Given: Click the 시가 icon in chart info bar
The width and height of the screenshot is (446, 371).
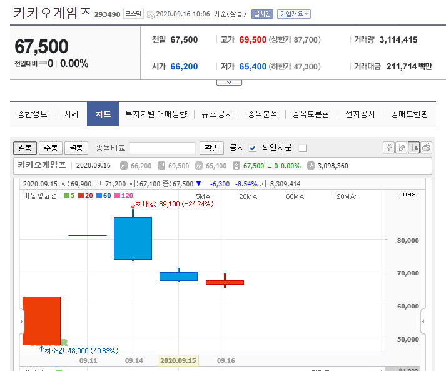Looking at the screenshot, I should (x=124, y=166).
